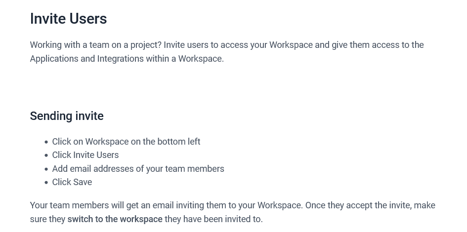
Task: Click the bullet dot before "Click Save"
Action: point(46,183)
